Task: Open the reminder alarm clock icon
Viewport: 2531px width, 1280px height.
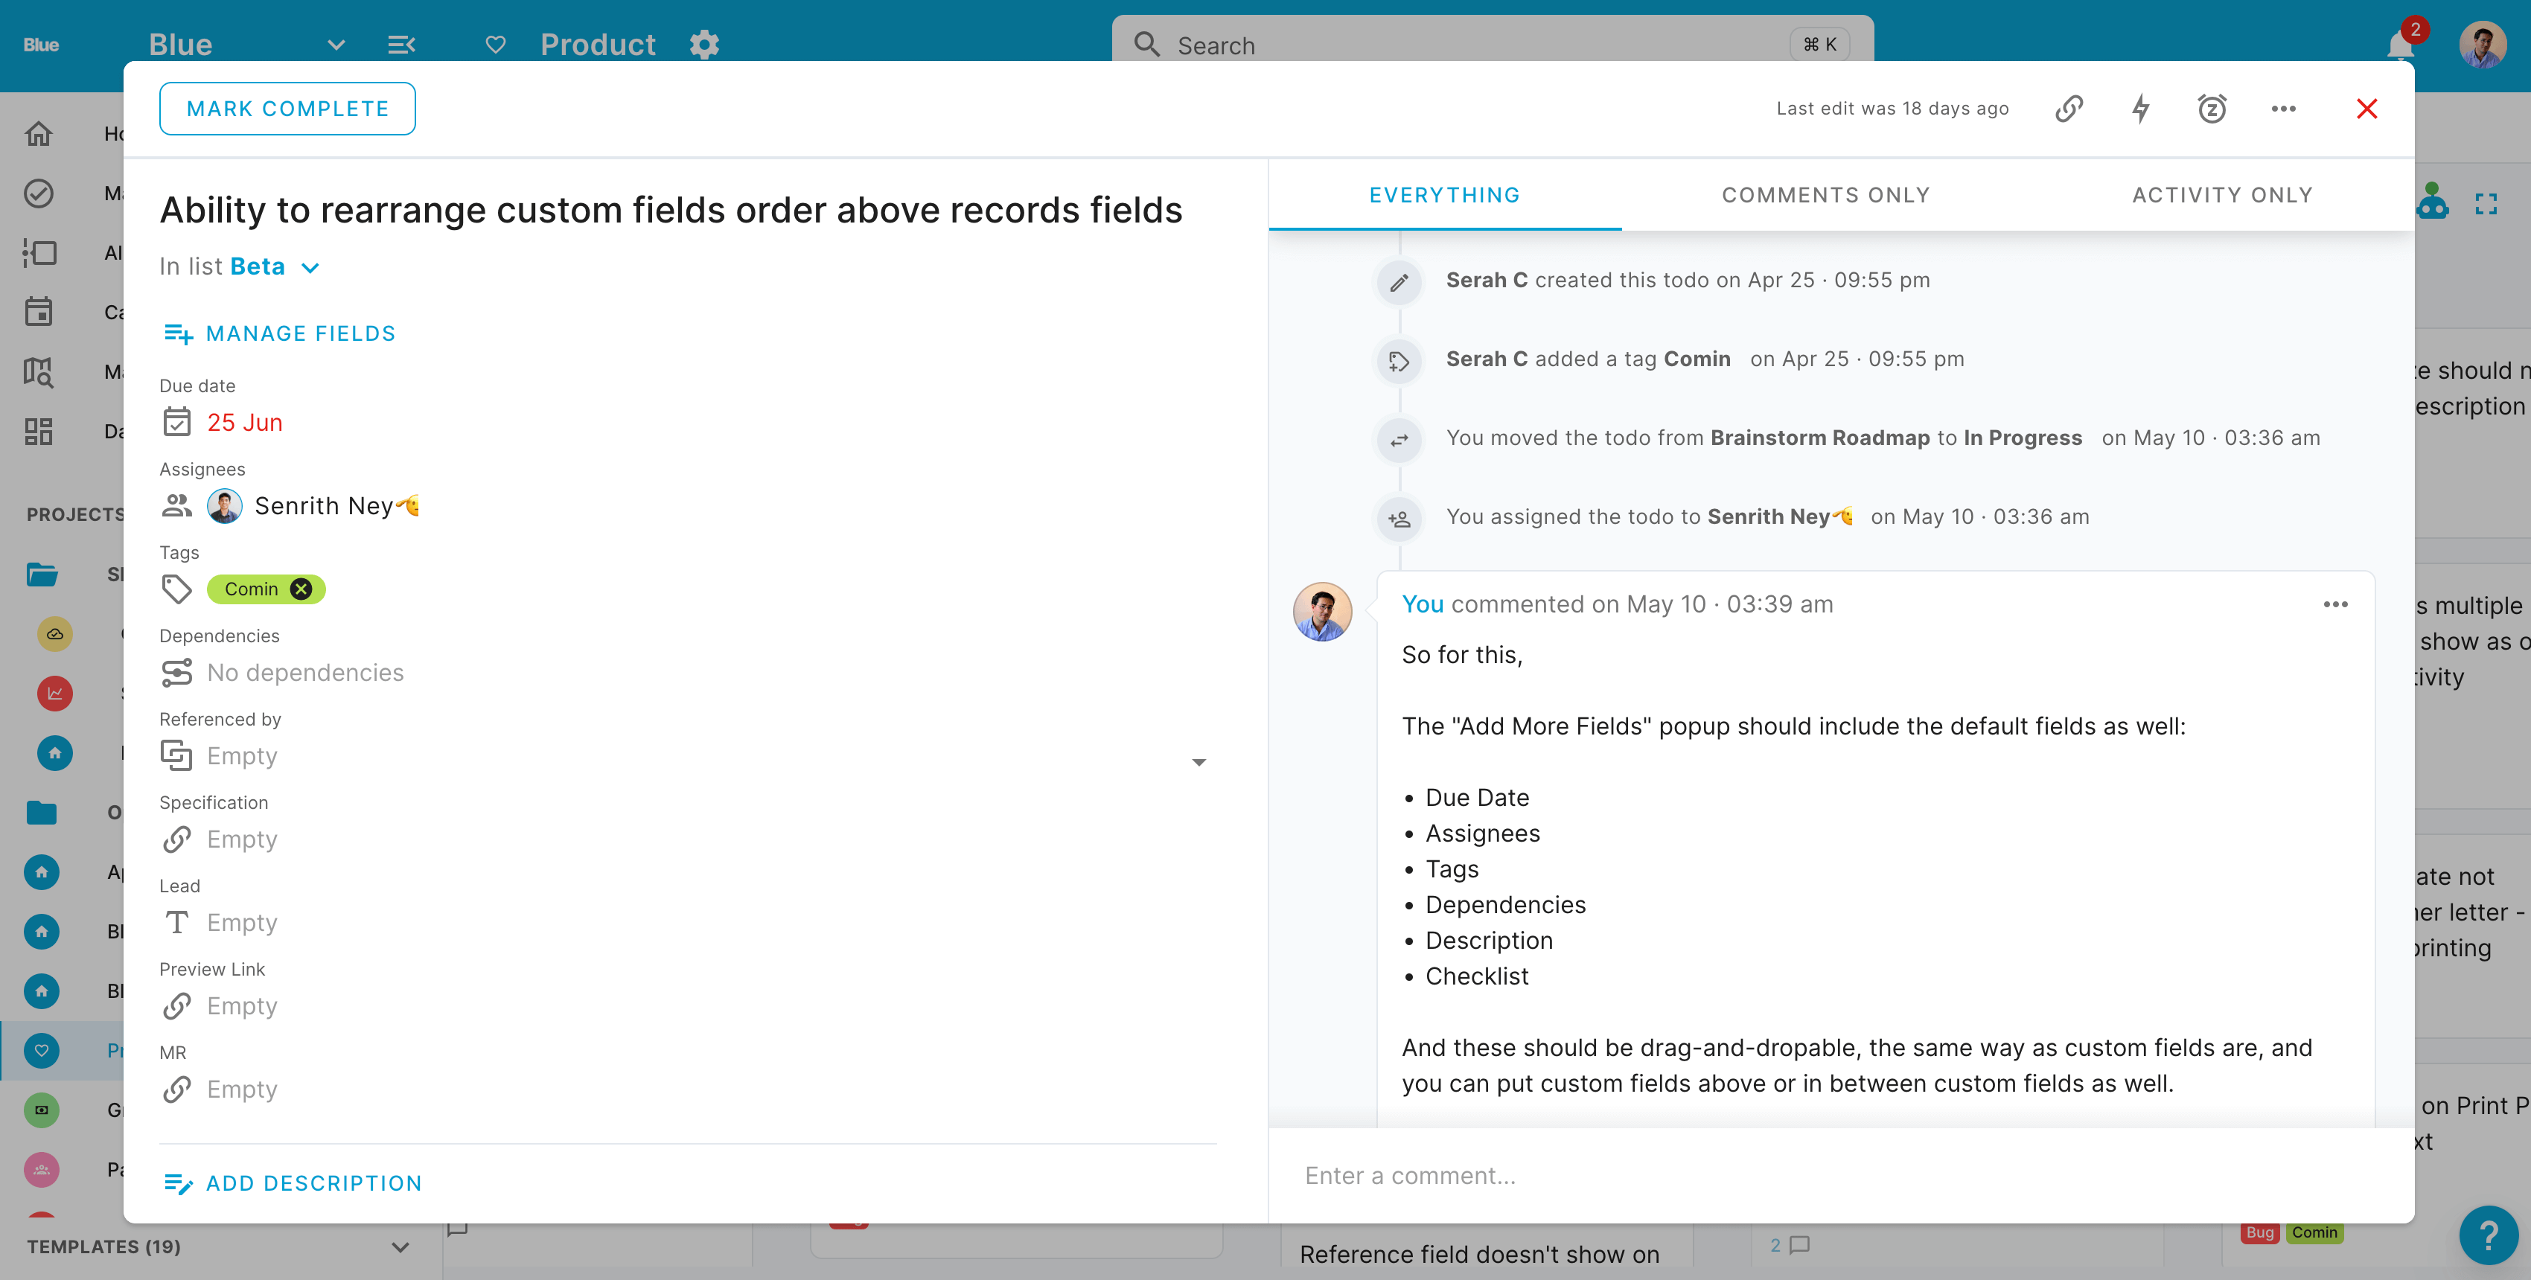Action: click(2212, 108)
